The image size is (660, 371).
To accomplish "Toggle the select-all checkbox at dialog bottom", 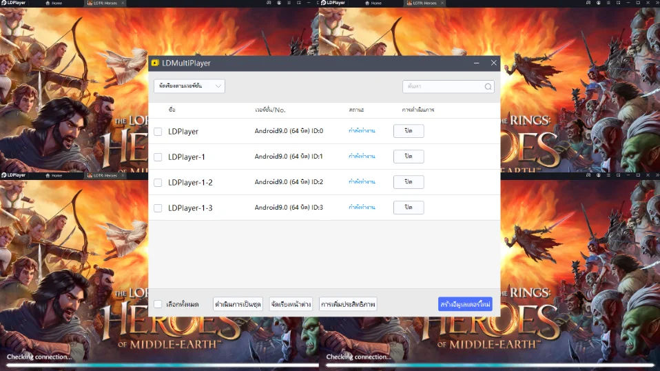I will [x=158, y=304].
